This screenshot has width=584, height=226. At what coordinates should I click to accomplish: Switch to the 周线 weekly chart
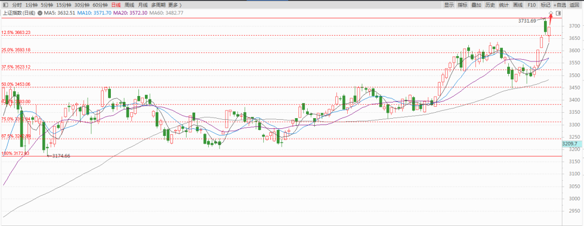129,5
